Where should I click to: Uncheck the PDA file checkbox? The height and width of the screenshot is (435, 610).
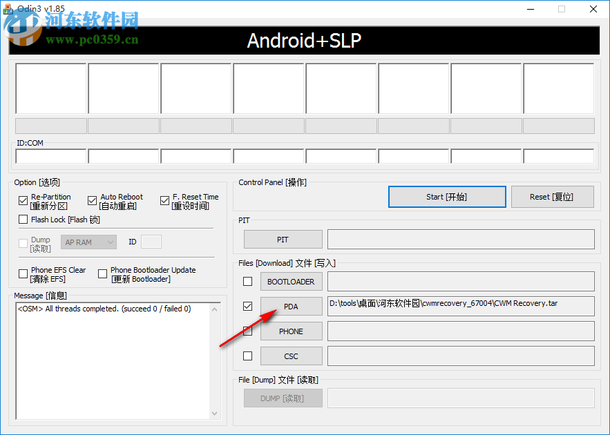(x=247, y=306)
